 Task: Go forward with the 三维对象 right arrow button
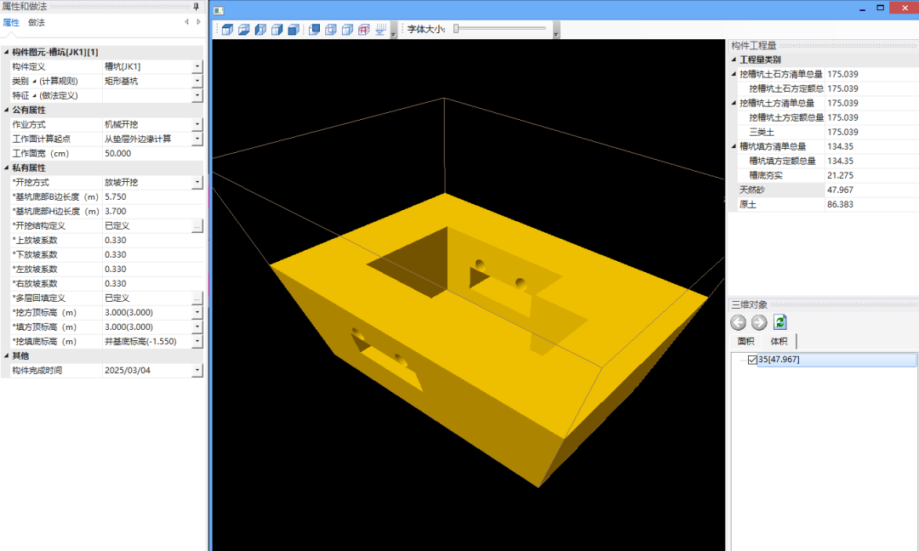tap(759, 322)
